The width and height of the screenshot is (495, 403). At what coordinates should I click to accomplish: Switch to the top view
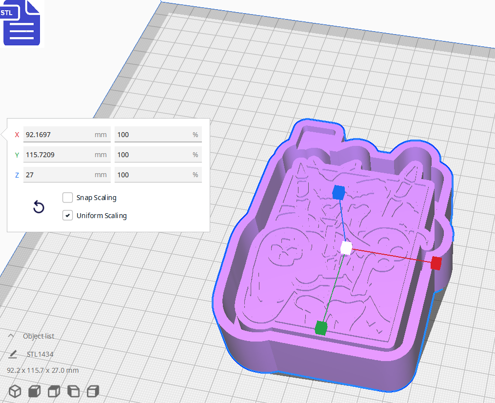pyautogui.click(x=54, y=391)
